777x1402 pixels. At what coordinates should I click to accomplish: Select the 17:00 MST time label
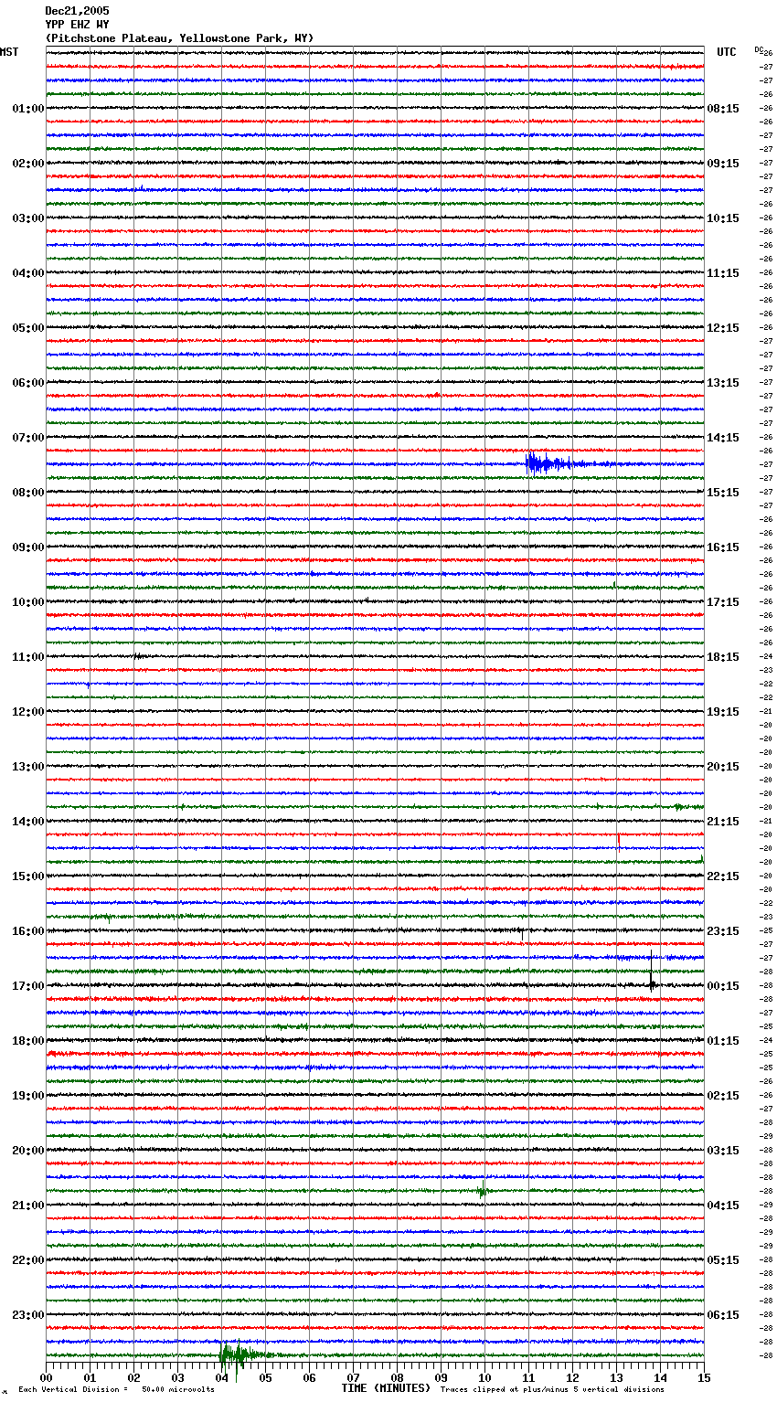[27, 986]
